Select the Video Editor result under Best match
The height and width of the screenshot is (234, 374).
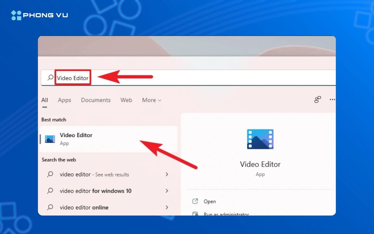tap(91, 139)
